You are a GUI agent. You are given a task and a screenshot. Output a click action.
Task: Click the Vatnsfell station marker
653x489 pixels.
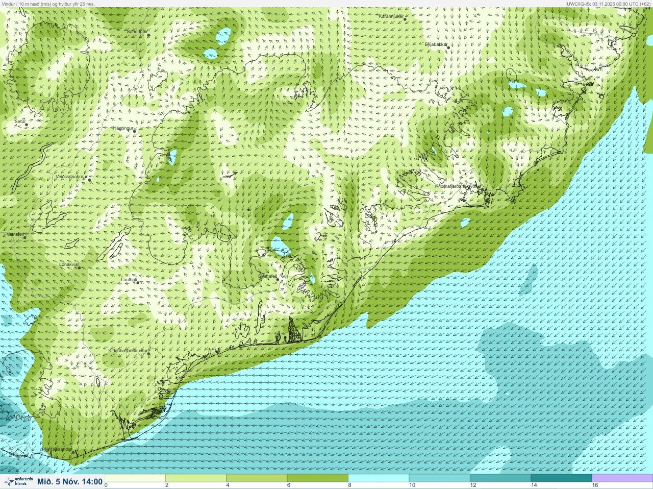[24, 237]
